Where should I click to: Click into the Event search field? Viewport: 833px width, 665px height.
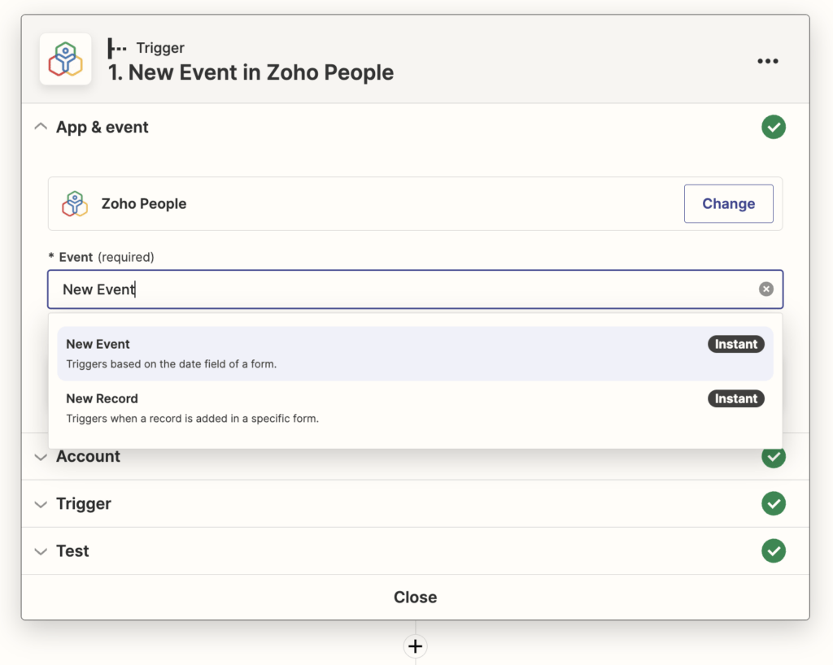416,289
